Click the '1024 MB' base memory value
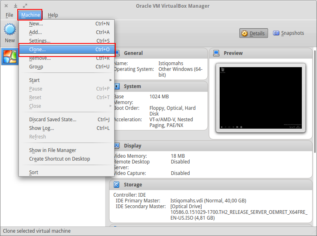The height and width of the screenshot is (236, 317). click(159, 97)
